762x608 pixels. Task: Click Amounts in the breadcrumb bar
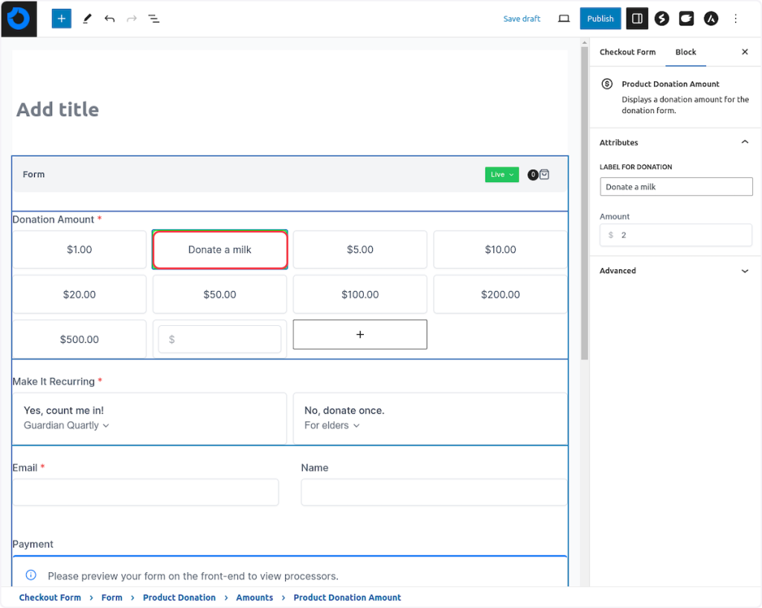pos(254,598)
